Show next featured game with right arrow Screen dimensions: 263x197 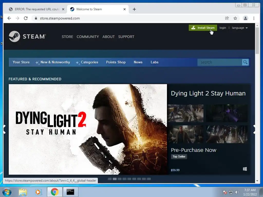(x=255, y=129)
